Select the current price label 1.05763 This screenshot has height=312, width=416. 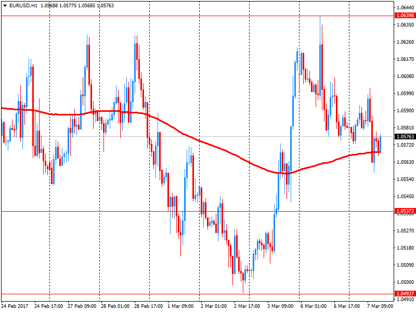click(x=405, y=136)
